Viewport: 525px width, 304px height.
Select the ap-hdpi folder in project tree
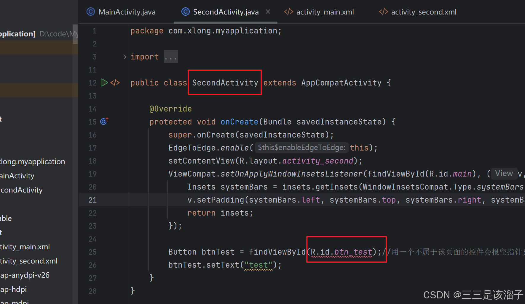13,289
